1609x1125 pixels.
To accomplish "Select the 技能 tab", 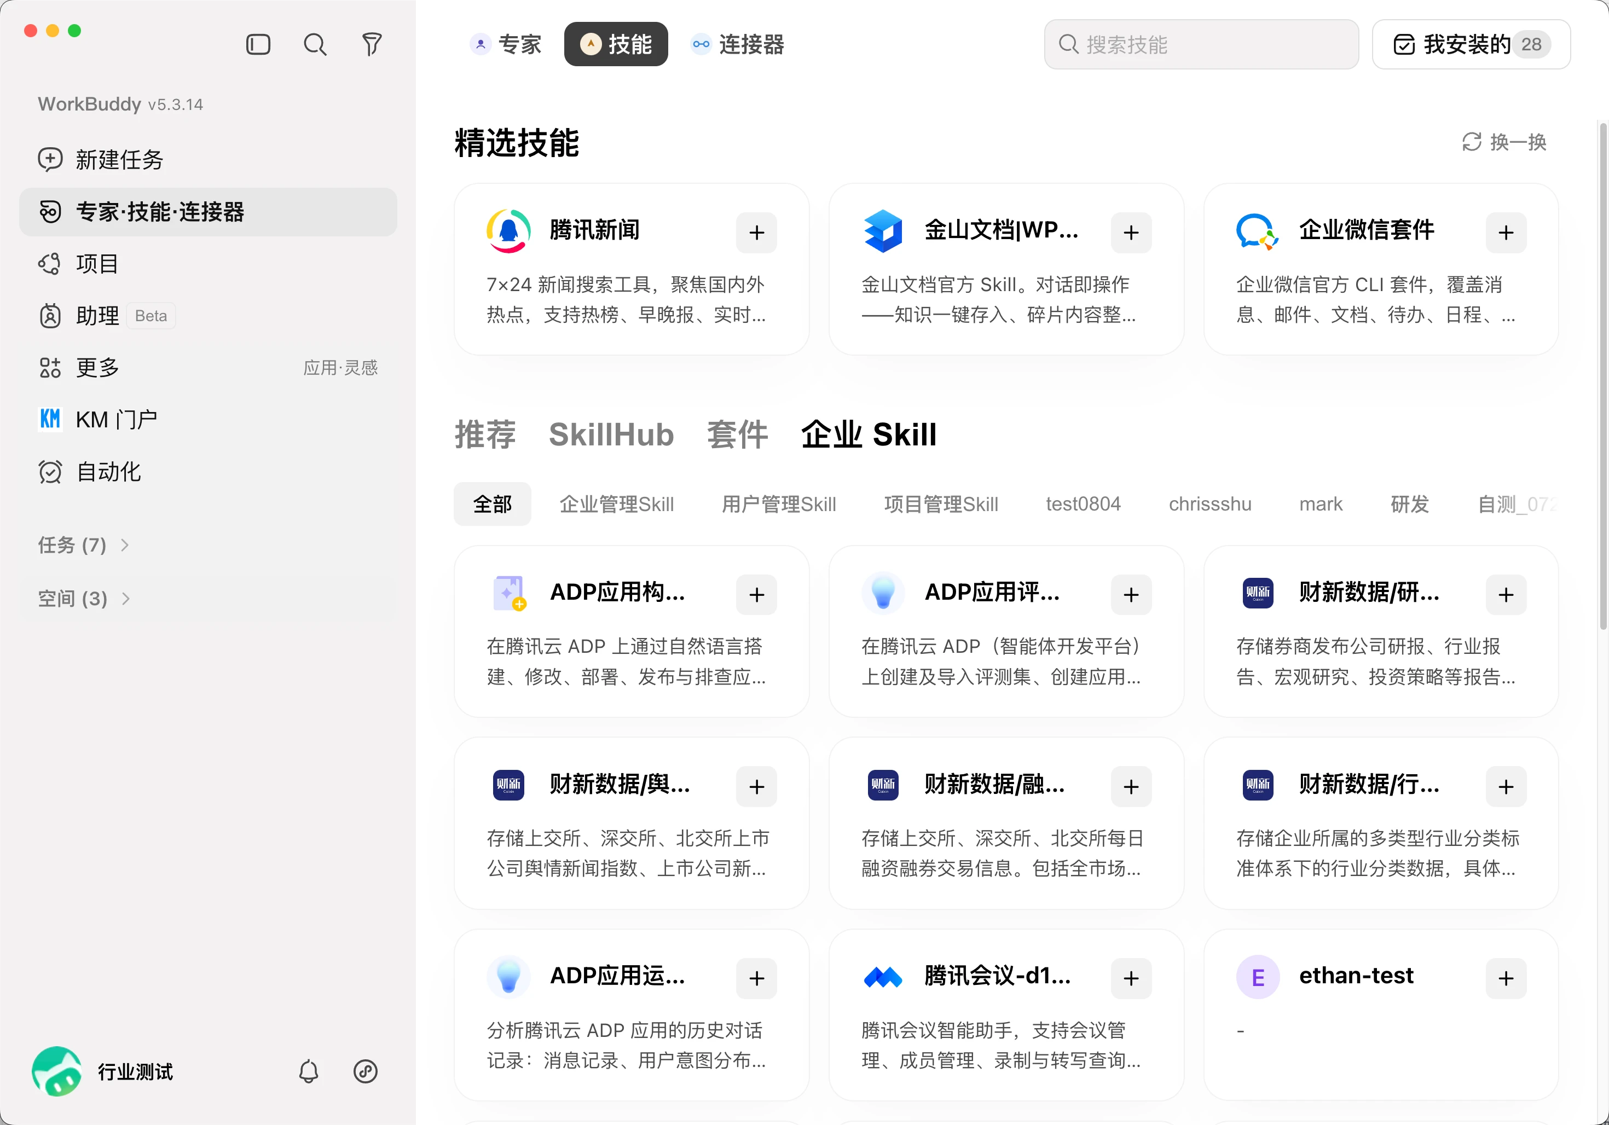I will 616,44.
